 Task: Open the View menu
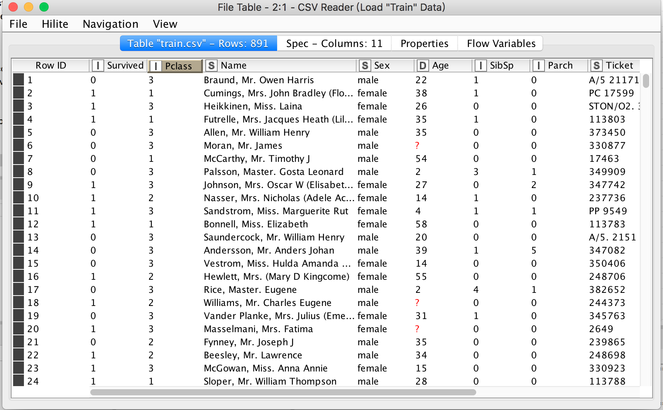tap(165, 24)
